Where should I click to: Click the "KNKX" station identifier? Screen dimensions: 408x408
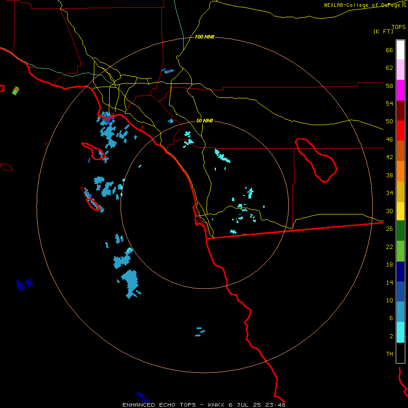pyautogui.click(x=217, y=405)
